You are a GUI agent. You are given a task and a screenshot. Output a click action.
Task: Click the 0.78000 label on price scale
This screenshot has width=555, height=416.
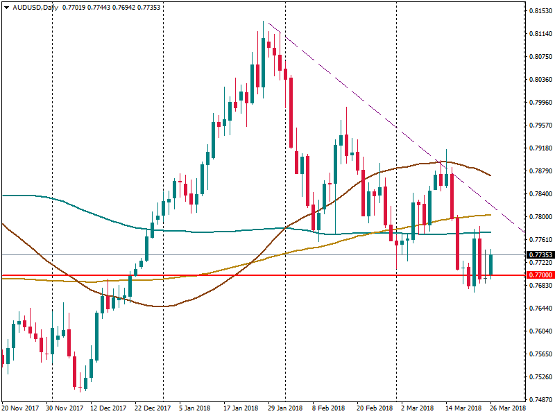pyautogui.click(x=538, y=217)
